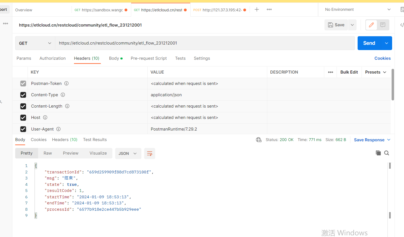Close the sandbox.wangc GET tab unsaved dot

pos(126,10)
